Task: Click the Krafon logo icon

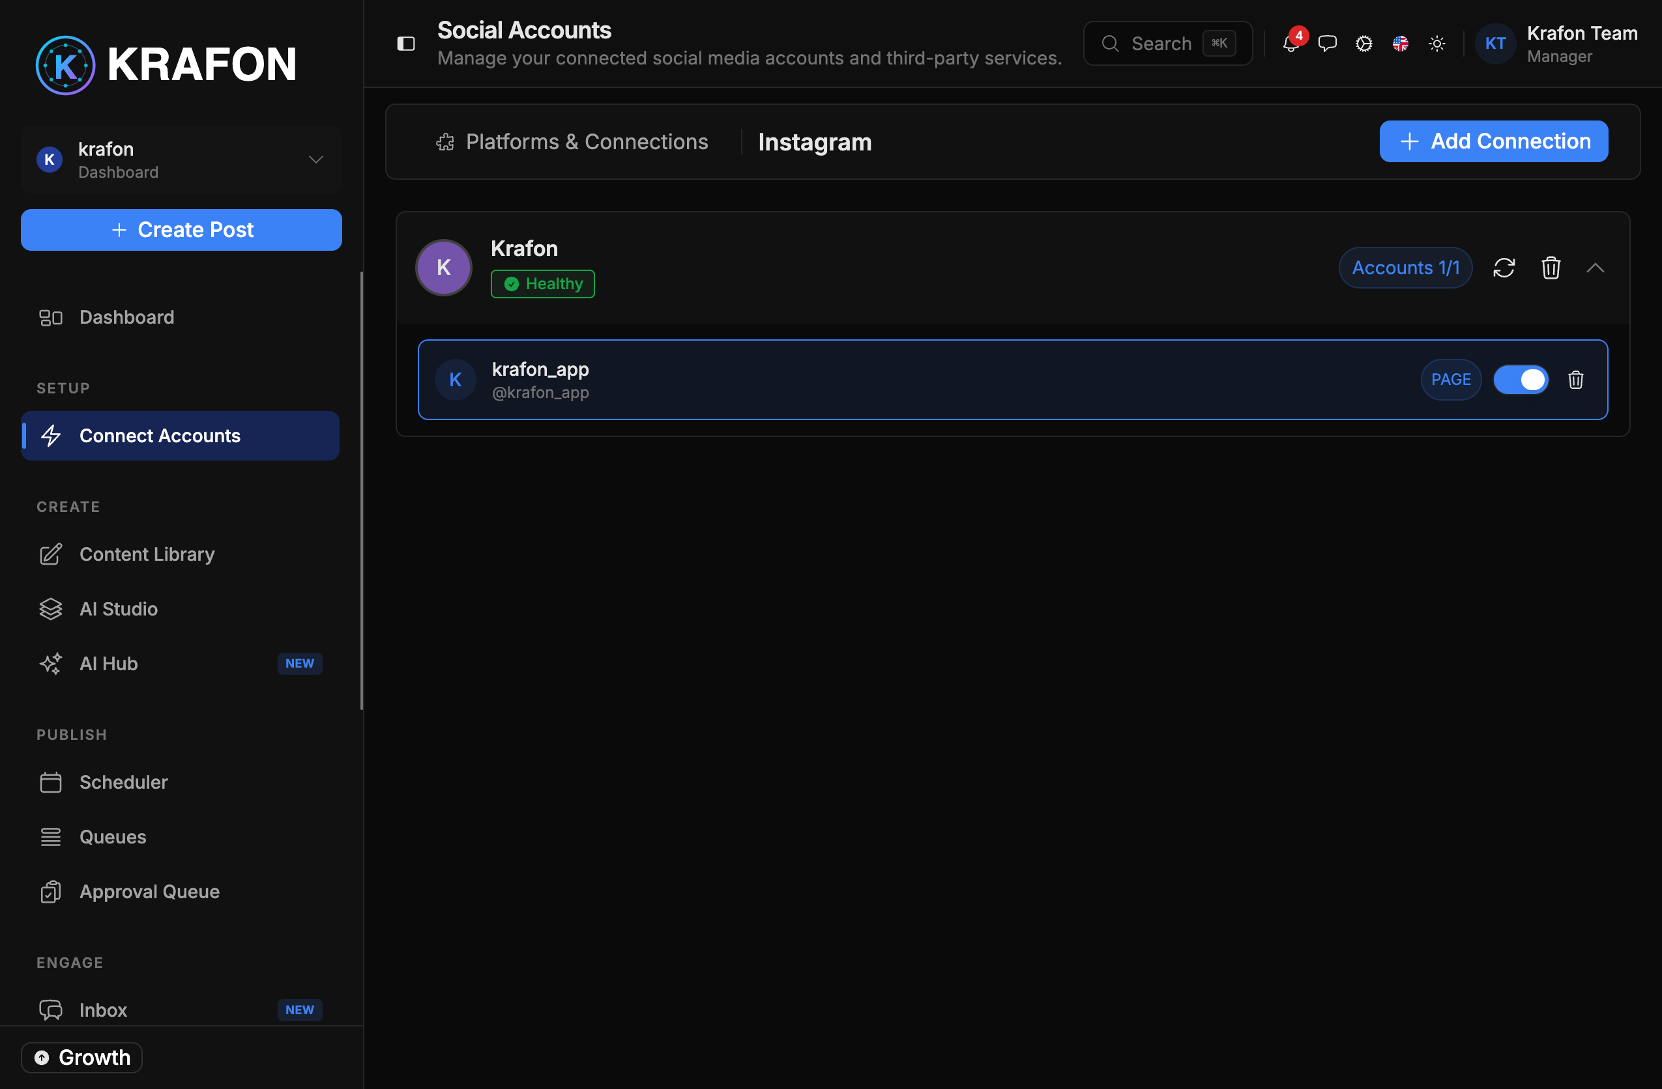Action: (x=65, y=65)
